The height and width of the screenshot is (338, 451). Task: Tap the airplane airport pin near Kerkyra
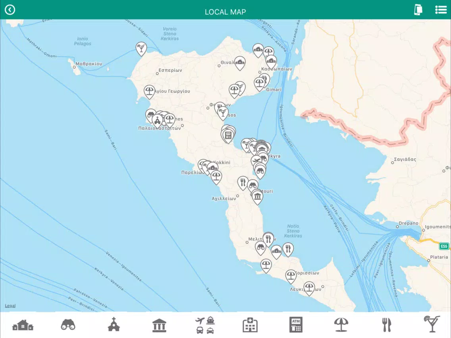[256, 161]
